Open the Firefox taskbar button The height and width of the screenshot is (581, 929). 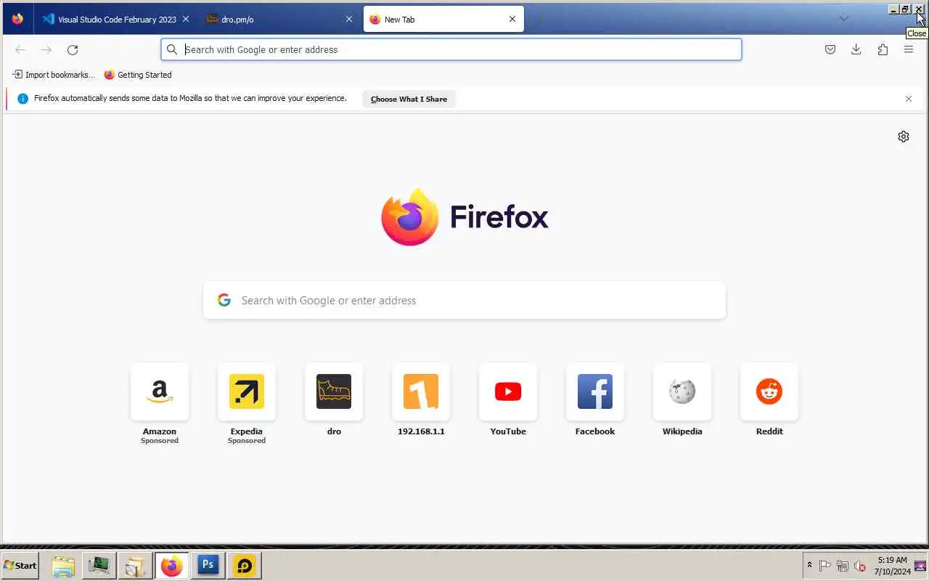[x=172, y=565]
